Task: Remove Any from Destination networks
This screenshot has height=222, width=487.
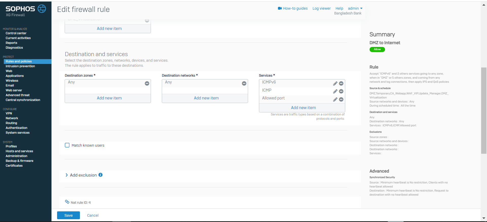Action: (x=244, y=83)
